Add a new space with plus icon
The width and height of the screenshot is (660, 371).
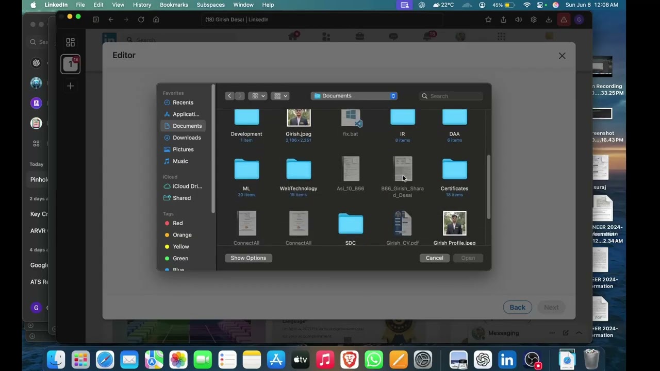(x=71, y=86)
